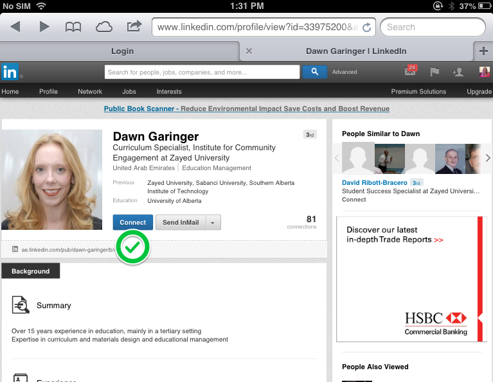The width and height of the screenshot is (493, 382).
Task: Open iCloud tabs cloud icon
Action: pos(103,27)
